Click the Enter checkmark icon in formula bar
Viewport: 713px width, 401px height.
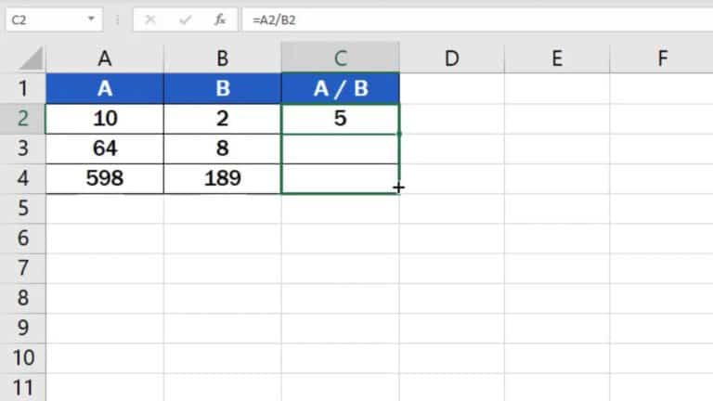pos(185,19)
